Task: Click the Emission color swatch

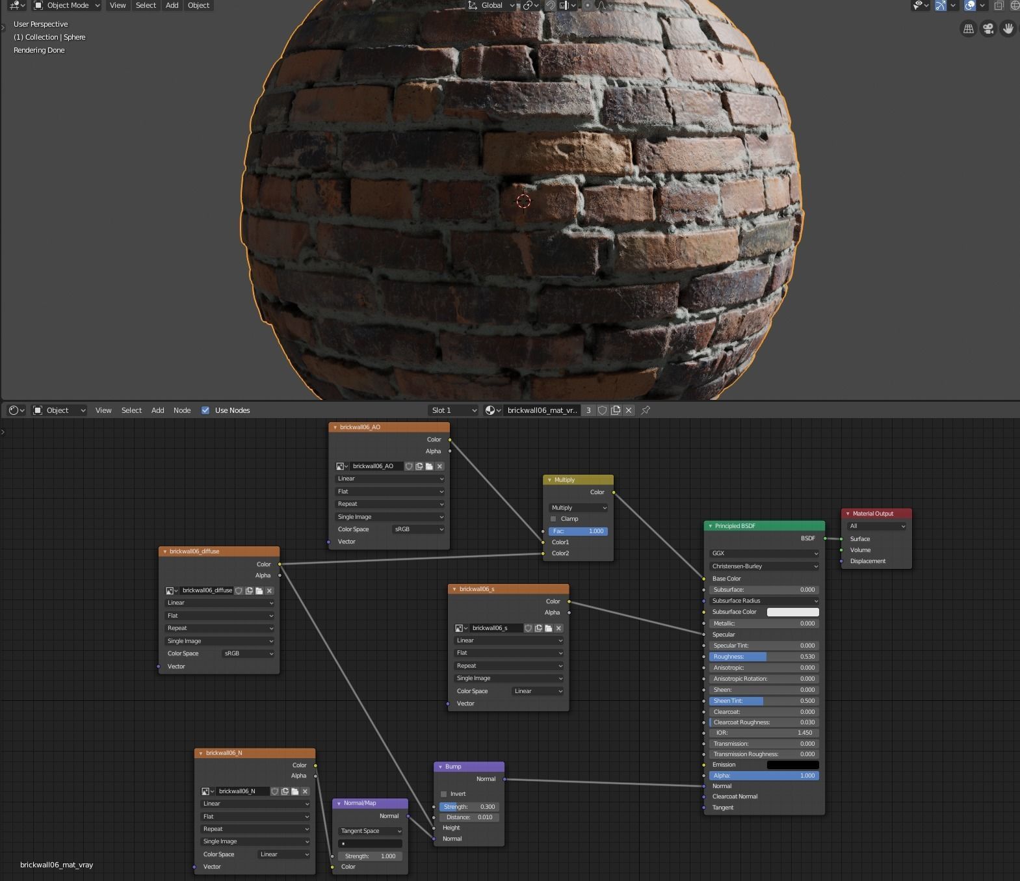Action: coord(793,765)
